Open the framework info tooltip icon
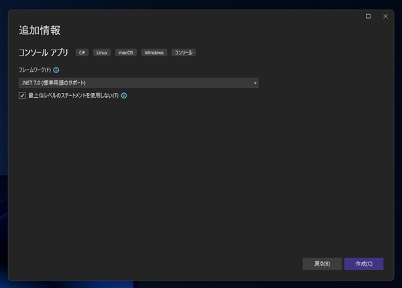This screenshot has height=288, width=402. point(56,70)
